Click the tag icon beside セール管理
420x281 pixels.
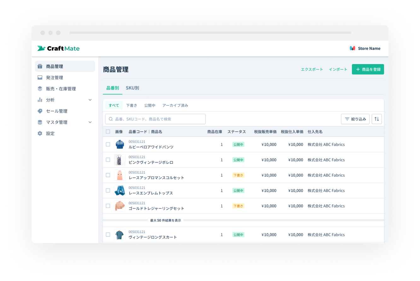[40, 111]
